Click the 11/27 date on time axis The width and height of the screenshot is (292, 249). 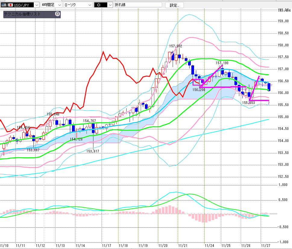pos(265,246)
